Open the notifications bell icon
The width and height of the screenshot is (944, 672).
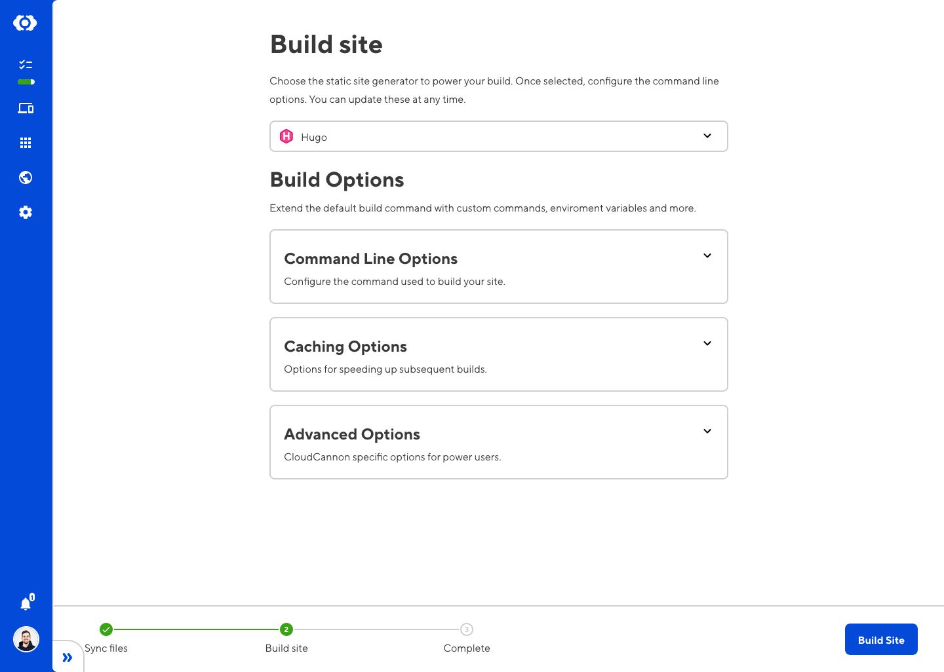[26, 603]
